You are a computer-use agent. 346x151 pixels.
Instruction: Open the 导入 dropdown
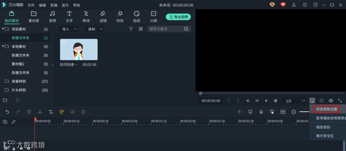pos(69,29)
